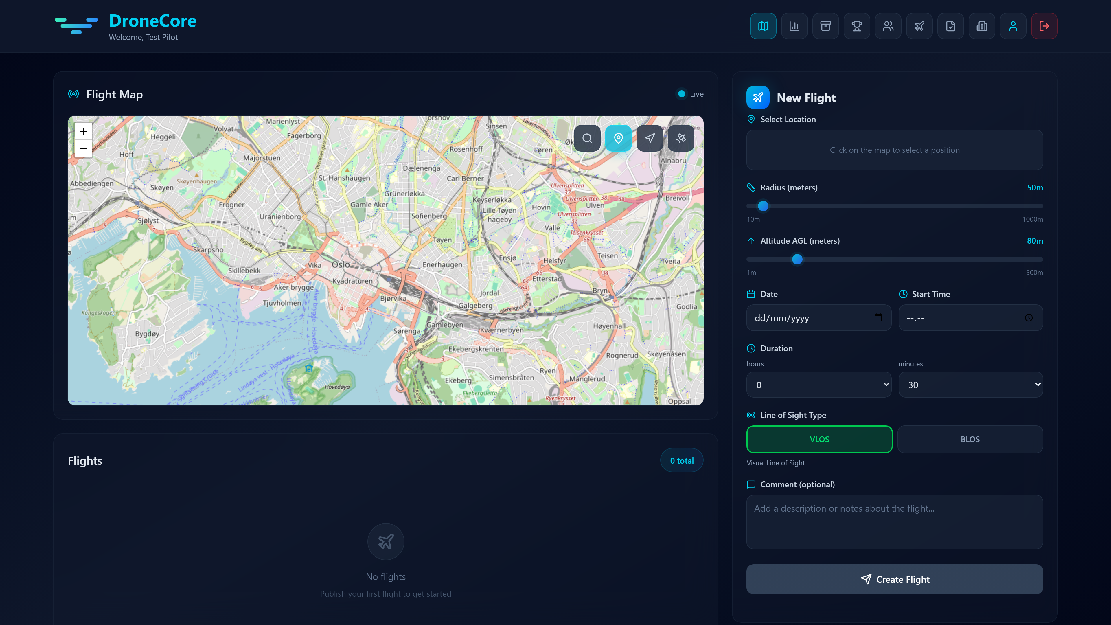Click the map search magnifier button
This screenshot has width=1111, height=625.
(587, 138)
